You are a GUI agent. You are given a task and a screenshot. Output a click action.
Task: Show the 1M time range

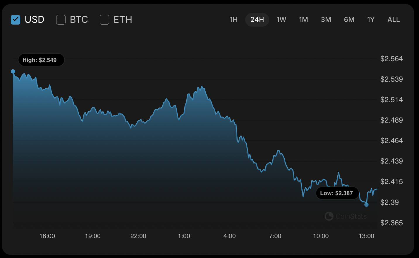coord(303,20)
